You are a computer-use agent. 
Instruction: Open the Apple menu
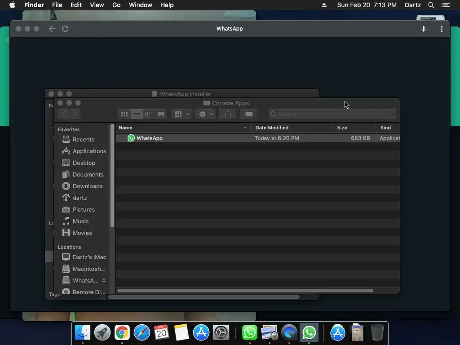click(12, 5)
